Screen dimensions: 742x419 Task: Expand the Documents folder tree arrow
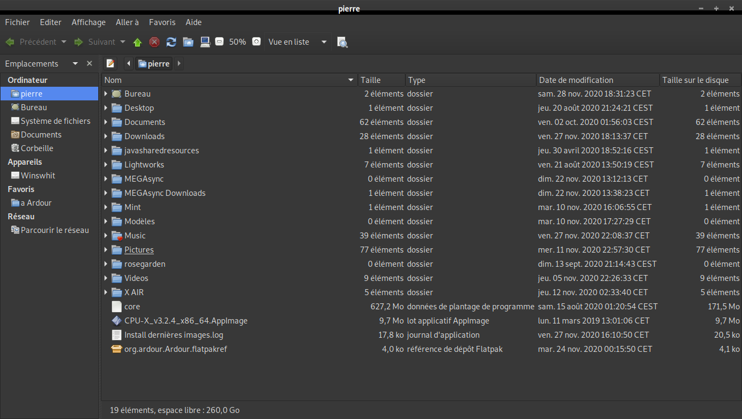pos(106,122)
